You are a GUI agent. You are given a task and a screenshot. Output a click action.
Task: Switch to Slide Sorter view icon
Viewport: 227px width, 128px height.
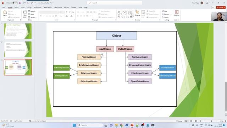point(191,121)
